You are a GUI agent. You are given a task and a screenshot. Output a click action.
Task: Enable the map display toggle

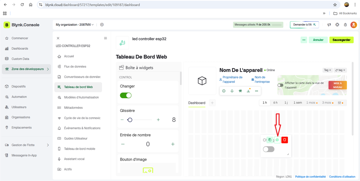[281, 85]
